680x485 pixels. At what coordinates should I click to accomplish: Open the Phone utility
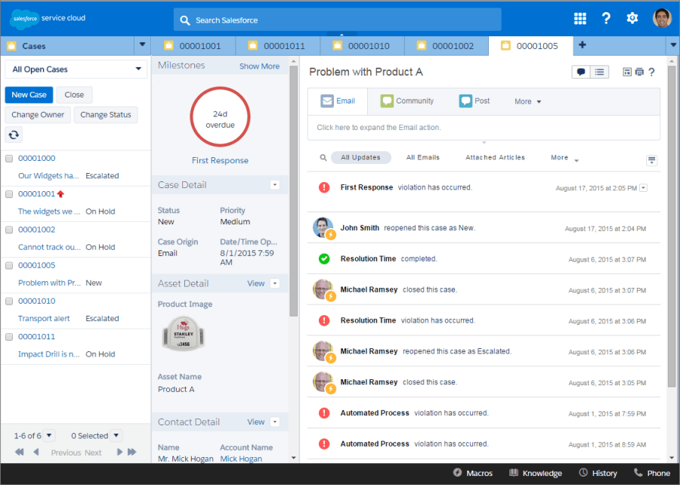652,473
